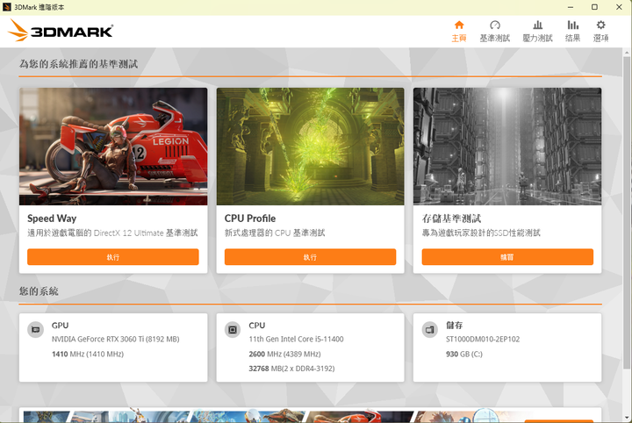Select the 结果 tab label

click(x=572, y=39)
